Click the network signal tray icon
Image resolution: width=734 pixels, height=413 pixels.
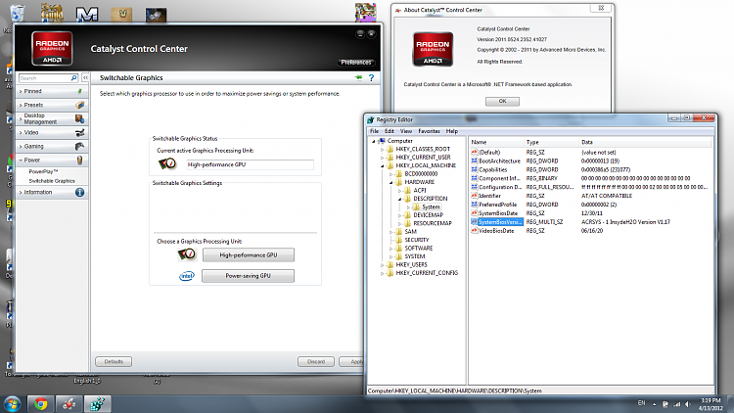click(677, 404)
